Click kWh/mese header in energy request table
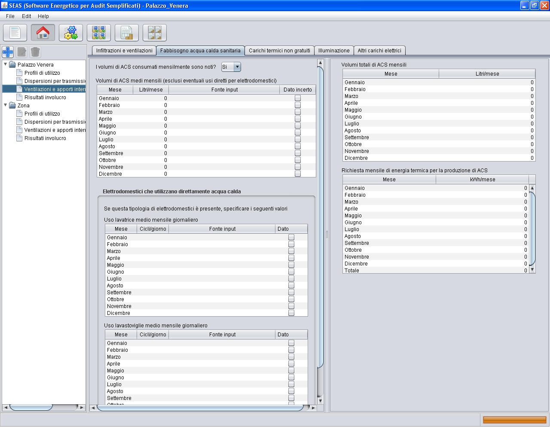Viewport: 550px width, 427px height. (483, 180)
